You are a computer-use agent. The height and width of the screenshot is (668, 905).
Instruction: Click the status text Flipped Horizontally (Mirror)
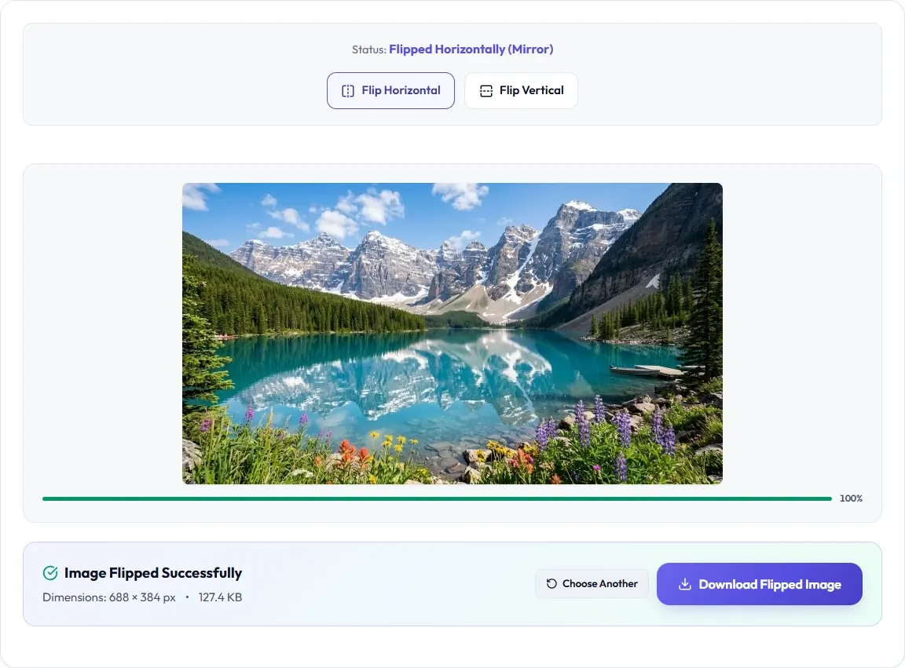471,49
